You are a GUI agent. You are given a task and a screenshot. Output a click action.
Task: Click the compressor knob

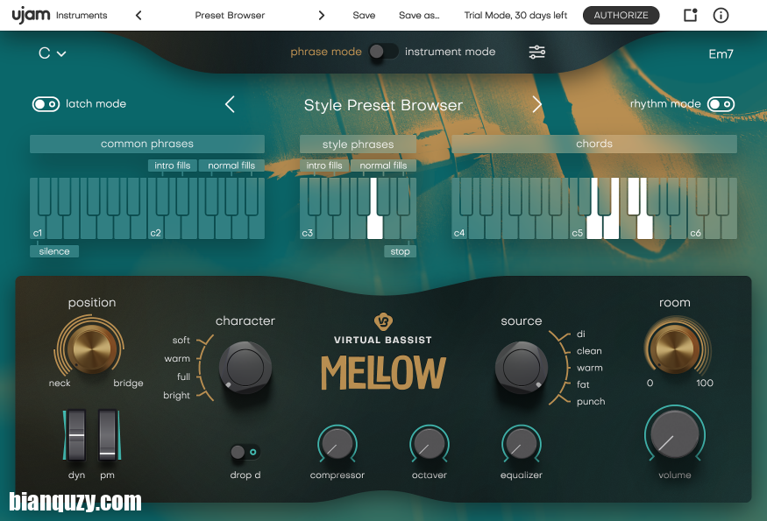[x=337, y=444]
